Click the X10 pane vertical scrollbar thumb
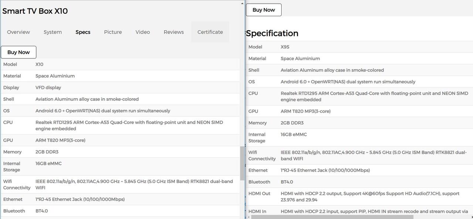Image resolution: width=473 pixels, height=219 pixels. pos(242,163)
